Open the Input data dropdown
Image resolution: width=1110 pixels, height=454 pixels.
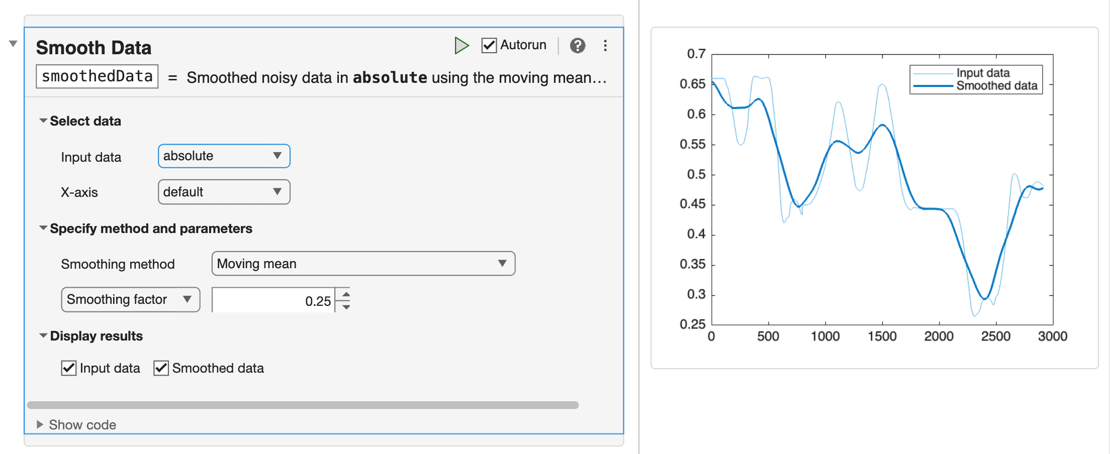tap(224, 156)
